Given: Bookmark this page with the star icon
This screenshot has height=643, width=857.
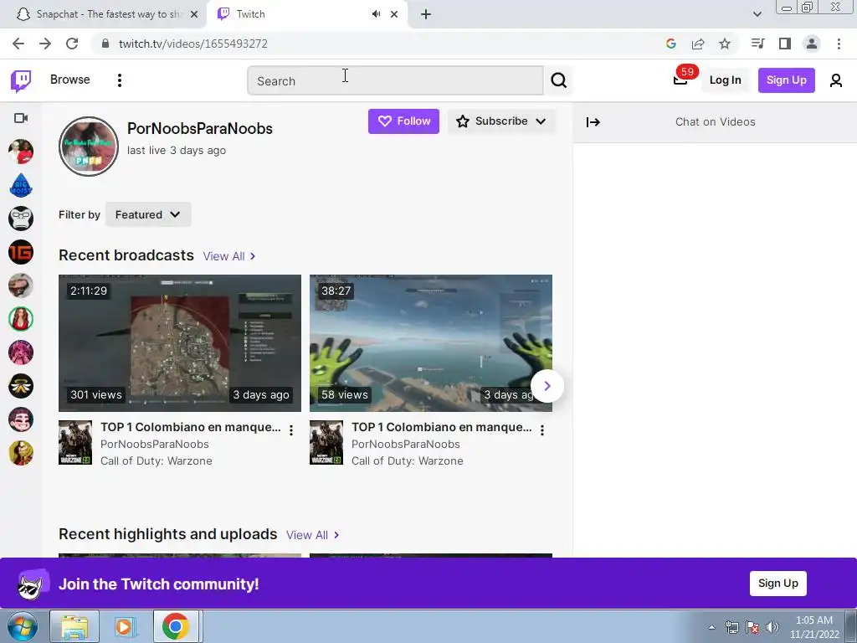Looking at the screenshot, I should (725, 44).
